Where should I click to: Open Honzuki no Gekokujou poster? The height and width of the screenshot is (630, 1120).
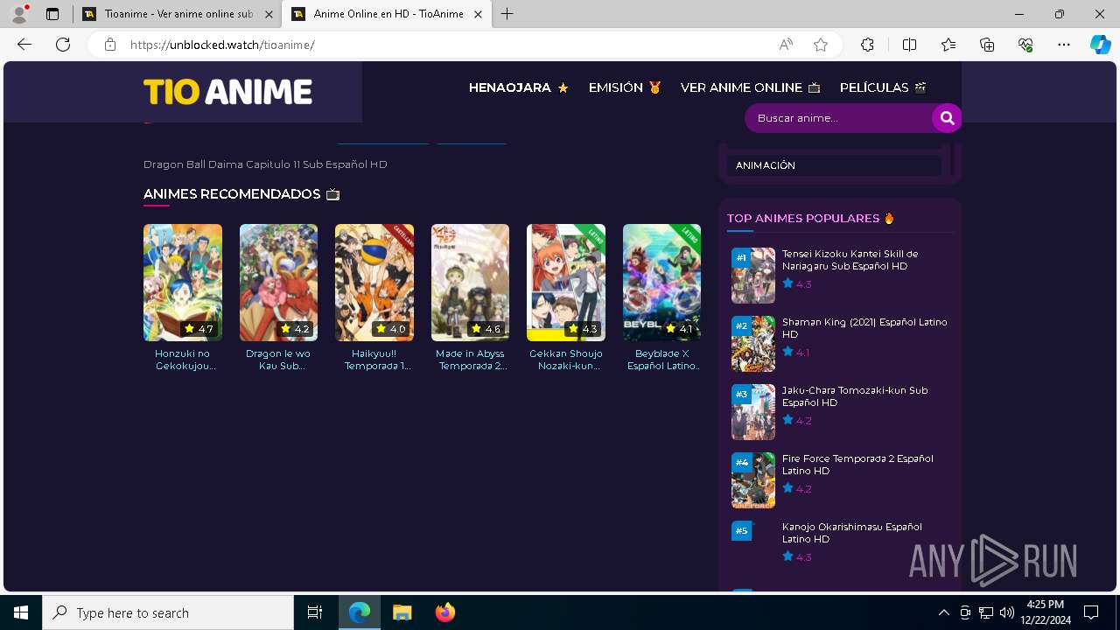click(x=183, y=283)
